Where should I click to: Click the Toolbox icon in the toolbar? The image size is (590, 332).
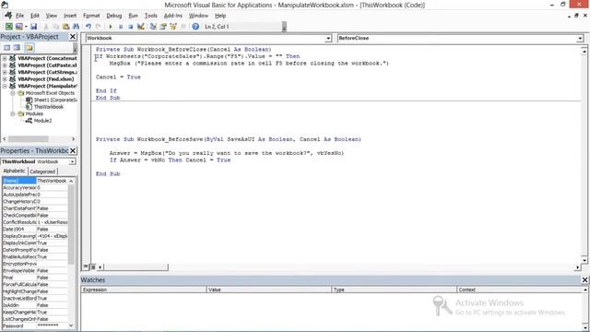point(183,27)
